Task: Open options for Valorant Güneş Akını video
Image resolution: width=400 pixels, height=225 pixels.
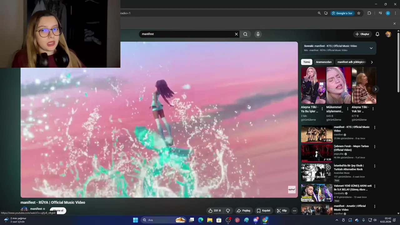Action: tap(375, 186)
